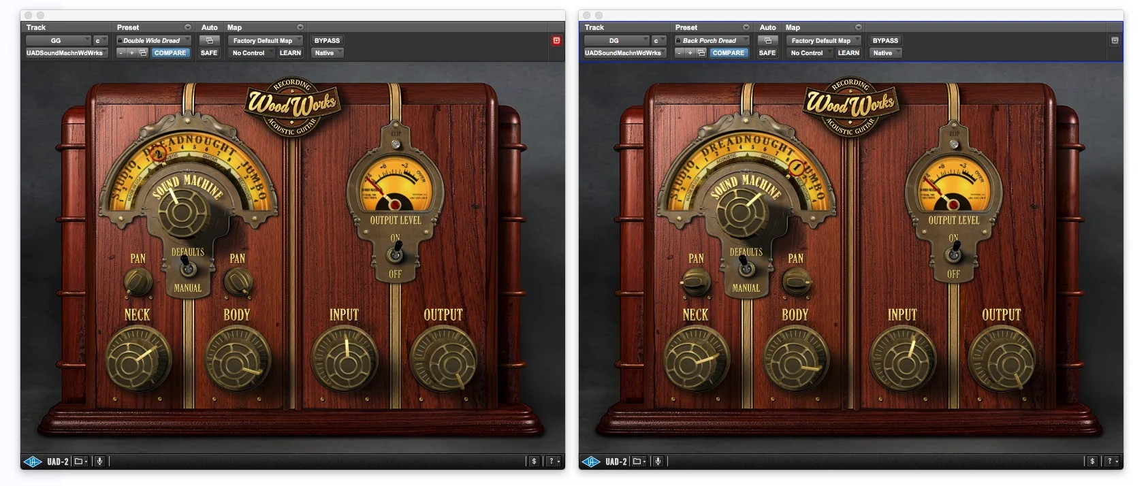
Task: Click the previous preset minus button in left window
Action: click(x=121, y=53)
